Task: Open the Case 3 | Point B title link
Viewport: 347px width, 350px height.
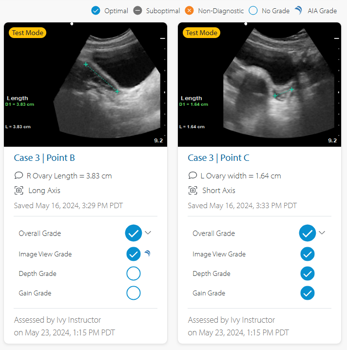Action: [44, 157]
